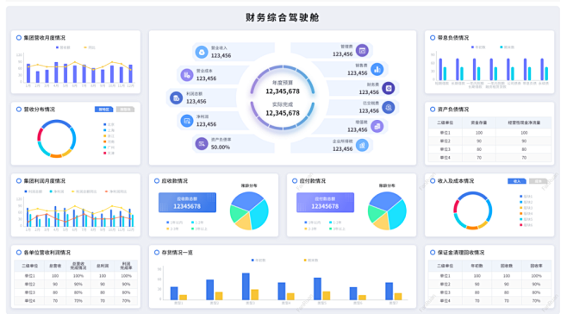Click the 利润总额 metric icon
This screenshot has width=567, height=314.
click(176, 97)
